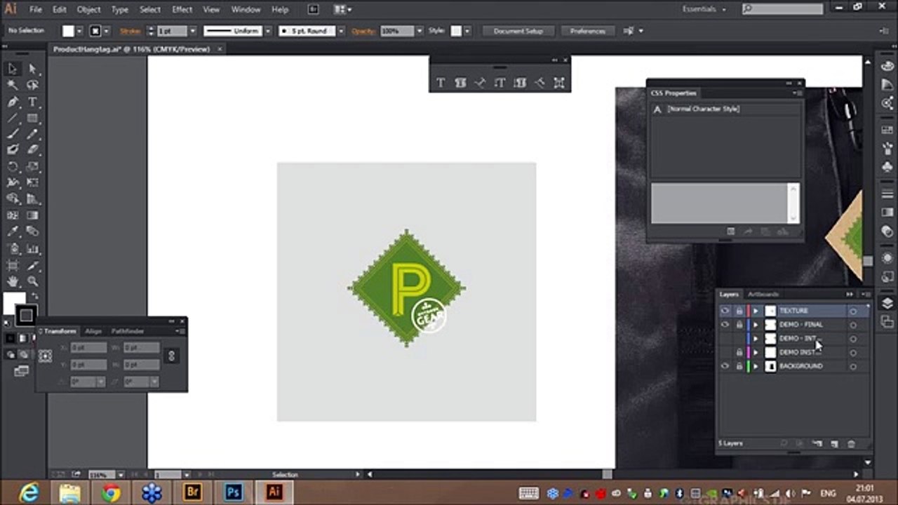
Task: Expand the TEXTURE layer contents
Action: point(756,311)
